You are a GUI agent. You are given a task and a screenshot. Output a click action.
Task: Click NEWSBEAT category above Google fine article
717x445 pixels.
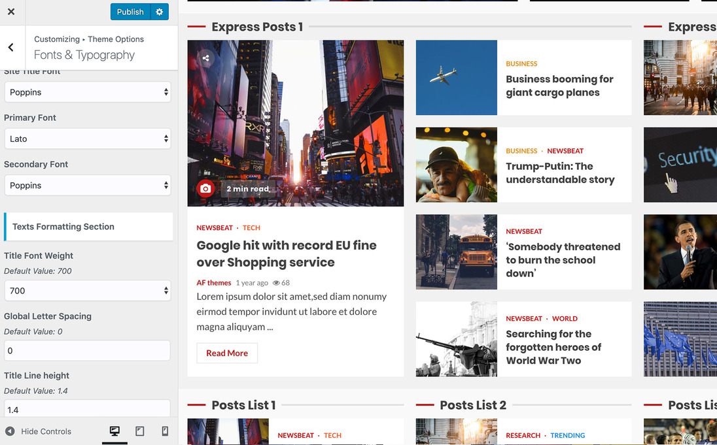pyautogui.click(x=215, y=228)
